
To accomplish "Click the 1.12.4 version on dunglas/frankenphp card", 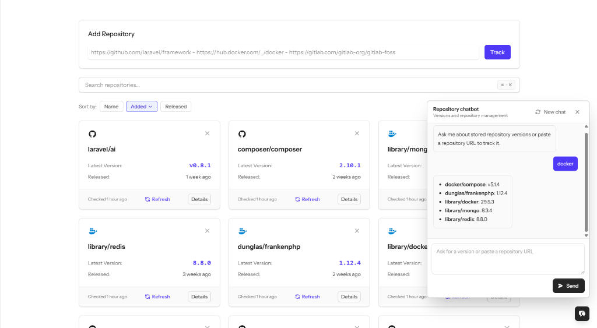I will [350, 263].
